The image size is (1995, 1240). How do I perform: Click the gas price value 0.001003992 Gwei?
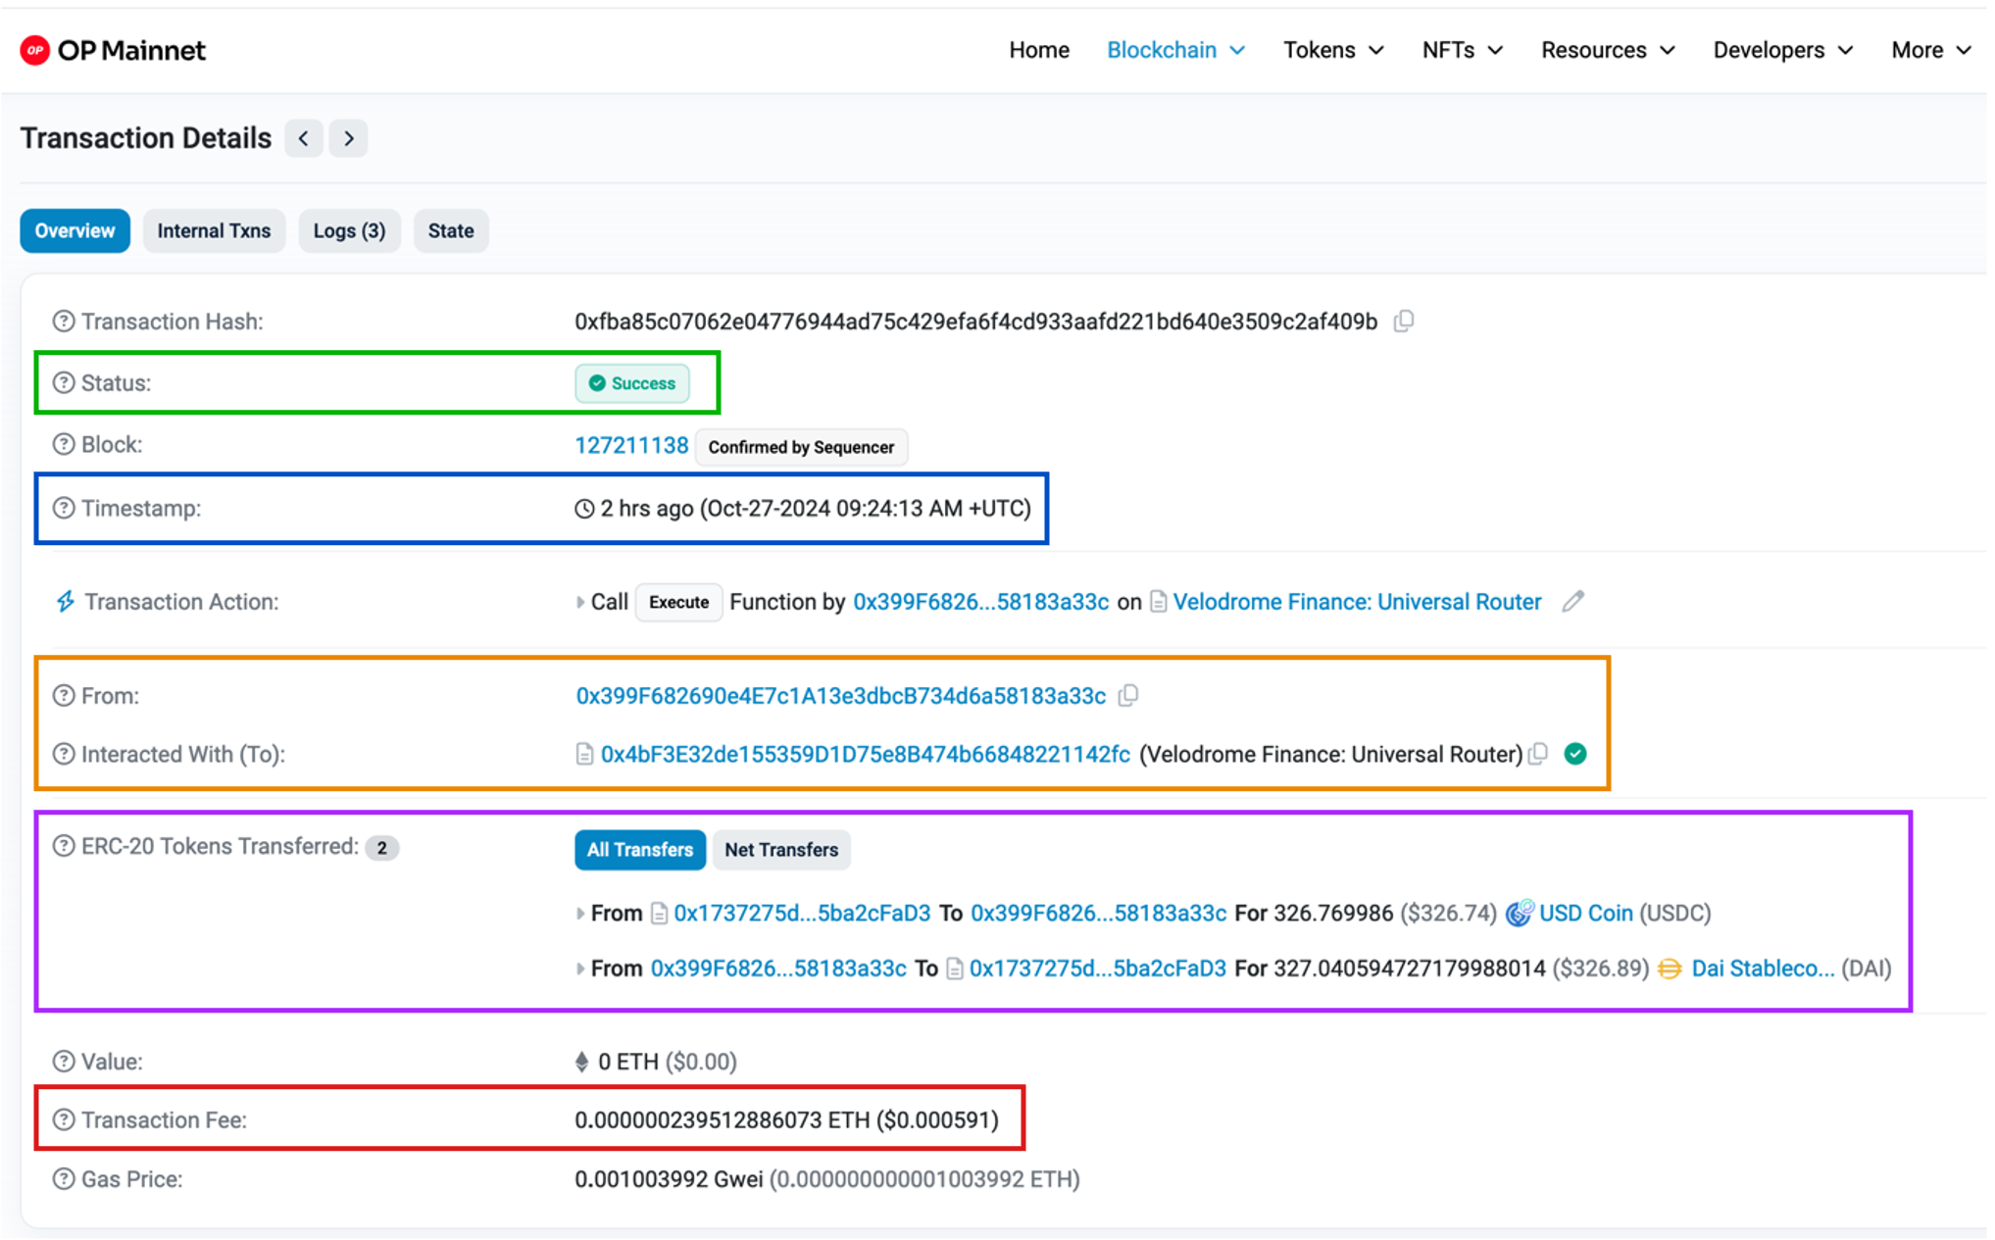(x=669, y=1179)
